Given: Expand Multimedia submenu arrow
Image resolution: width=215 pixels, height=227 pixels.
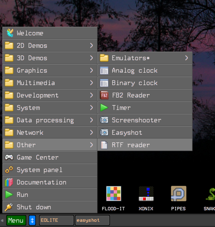Looking at the screenshot, I should (92, 83).
